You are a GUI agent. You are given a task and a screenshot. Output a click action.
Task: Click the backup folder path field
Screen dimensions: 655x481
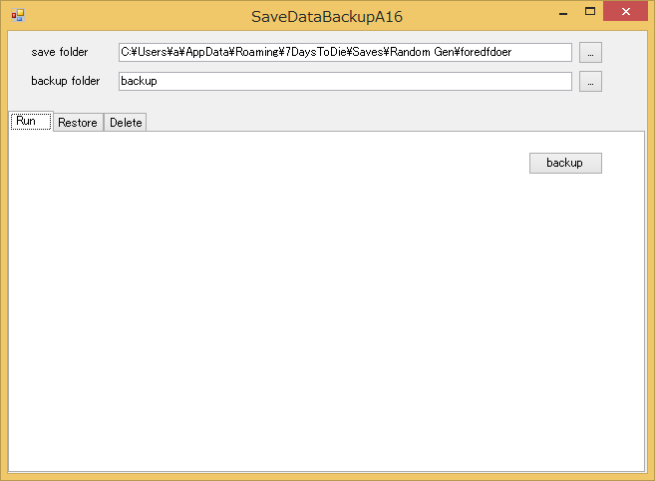point(345,81)
